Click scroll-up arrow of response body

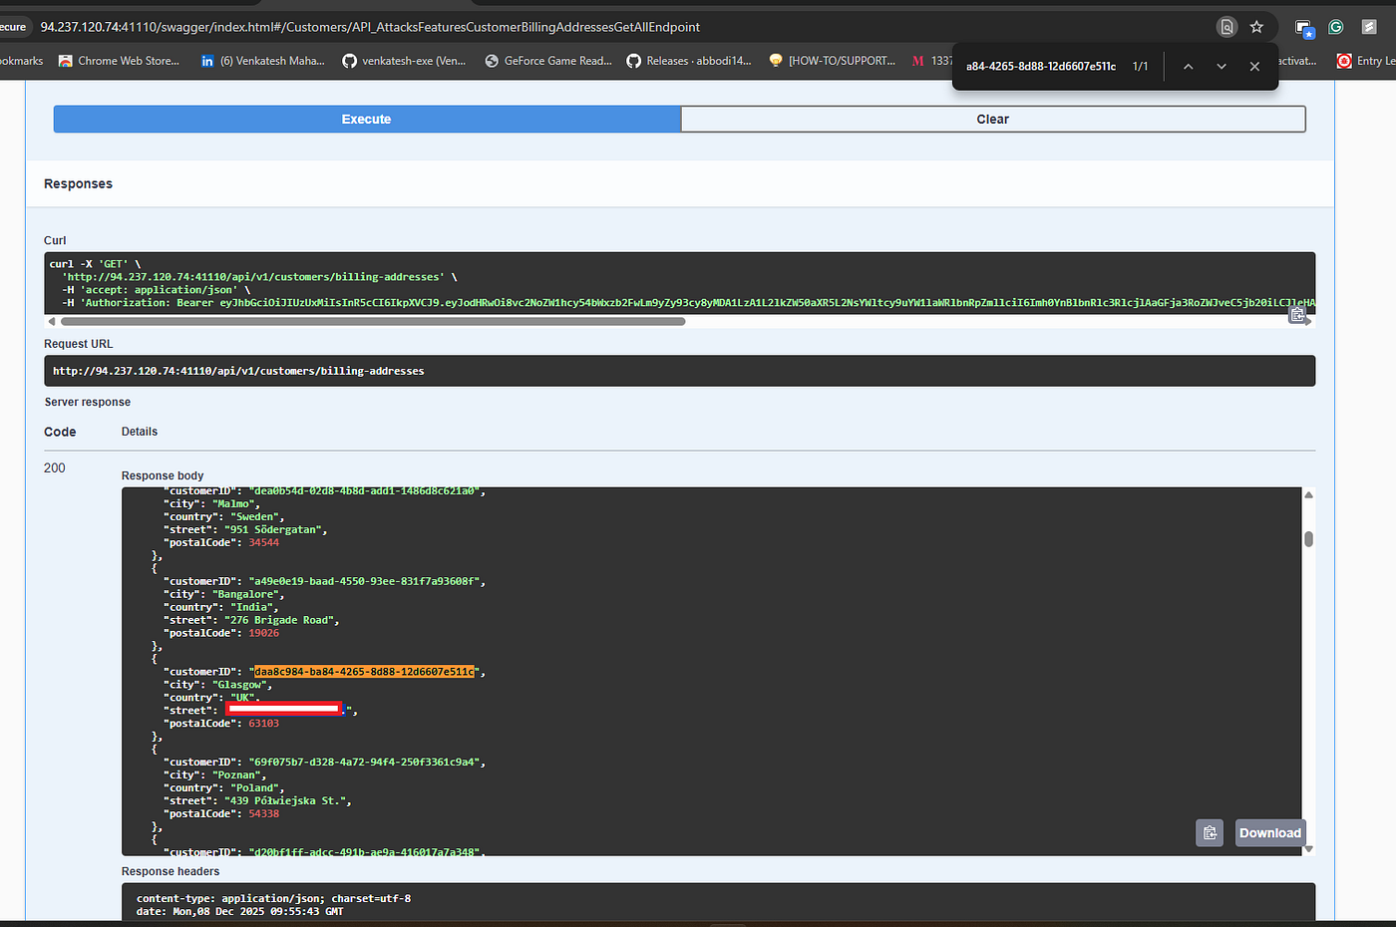pos(1308,494)
